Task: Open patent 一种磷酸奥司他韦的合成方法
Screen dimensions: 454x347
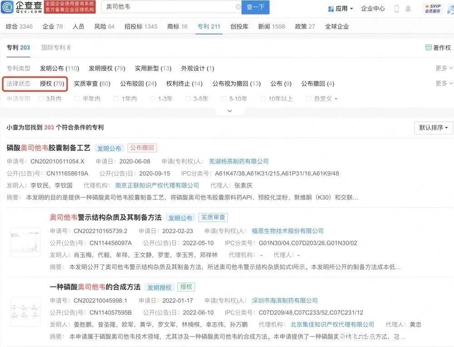Action: 95,287
